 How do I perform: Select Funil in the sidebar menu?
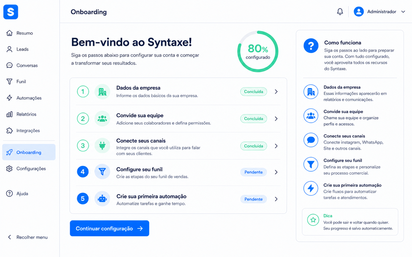pos(29,82)
